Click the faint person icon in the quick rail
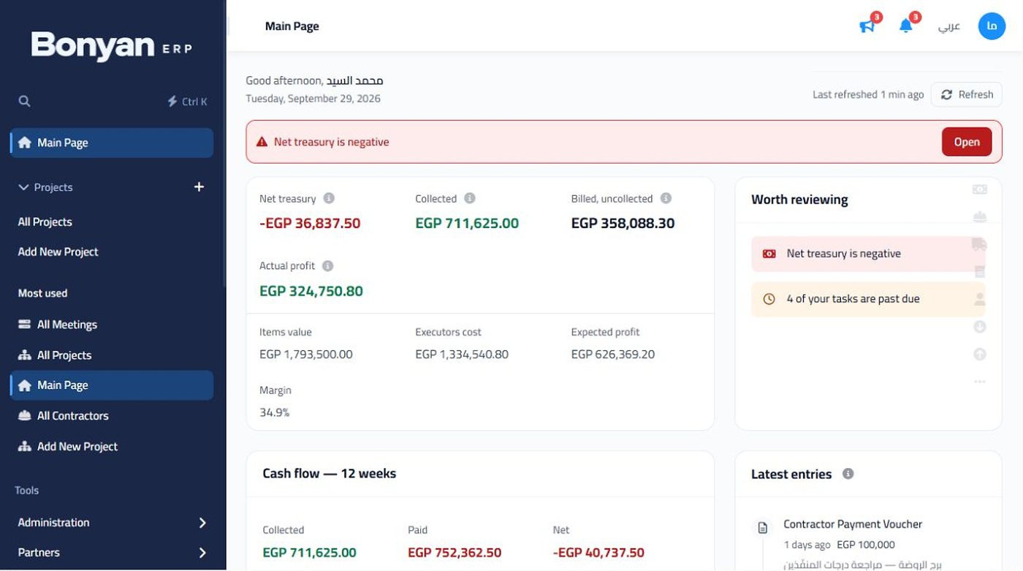This screenshot has height=571, width=1023. (x=980, y=299)
